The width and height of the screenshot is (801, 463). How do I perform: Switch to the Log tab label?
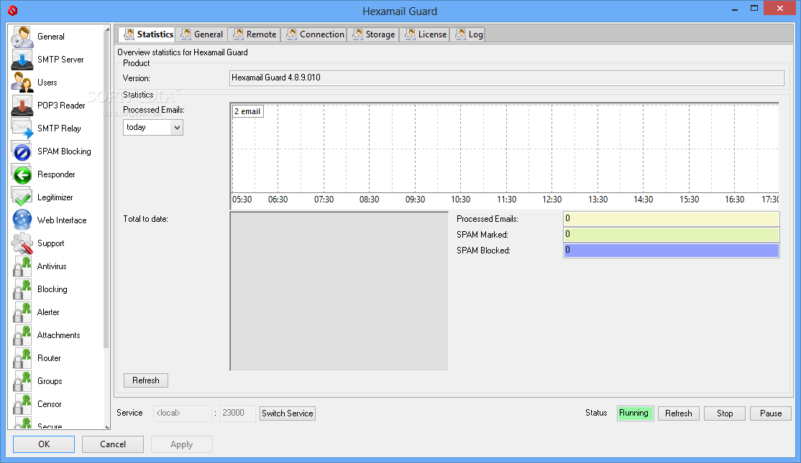[x=475, y=34]
